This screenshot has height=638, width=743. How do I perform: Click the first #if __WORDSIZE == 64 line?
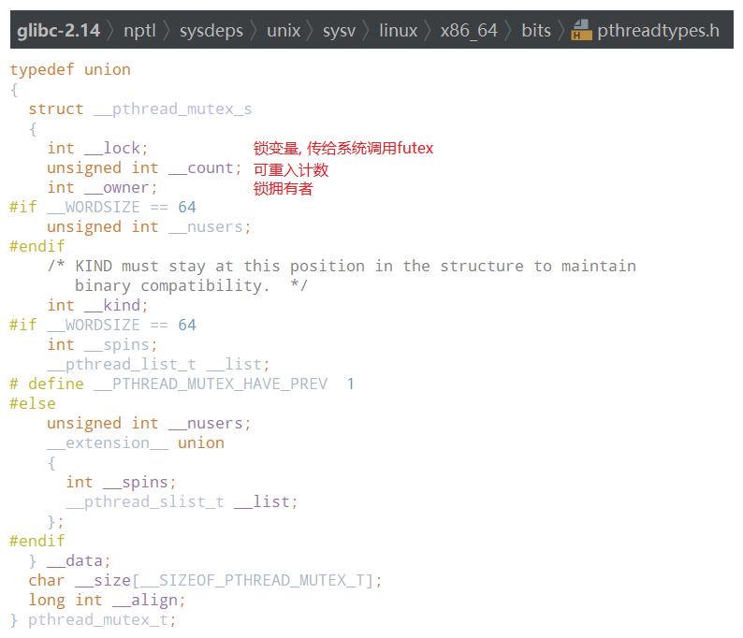click(x=103, y=208)
